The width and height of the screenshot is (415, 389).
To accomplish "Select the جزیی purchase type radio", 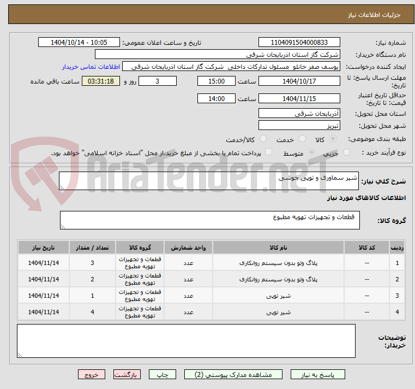I will tap(346, 152).
